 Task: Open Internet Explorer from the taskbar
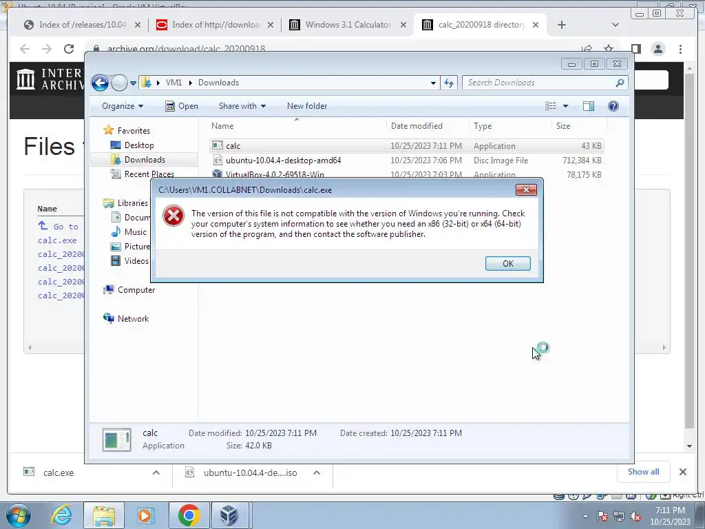[61, 515]
